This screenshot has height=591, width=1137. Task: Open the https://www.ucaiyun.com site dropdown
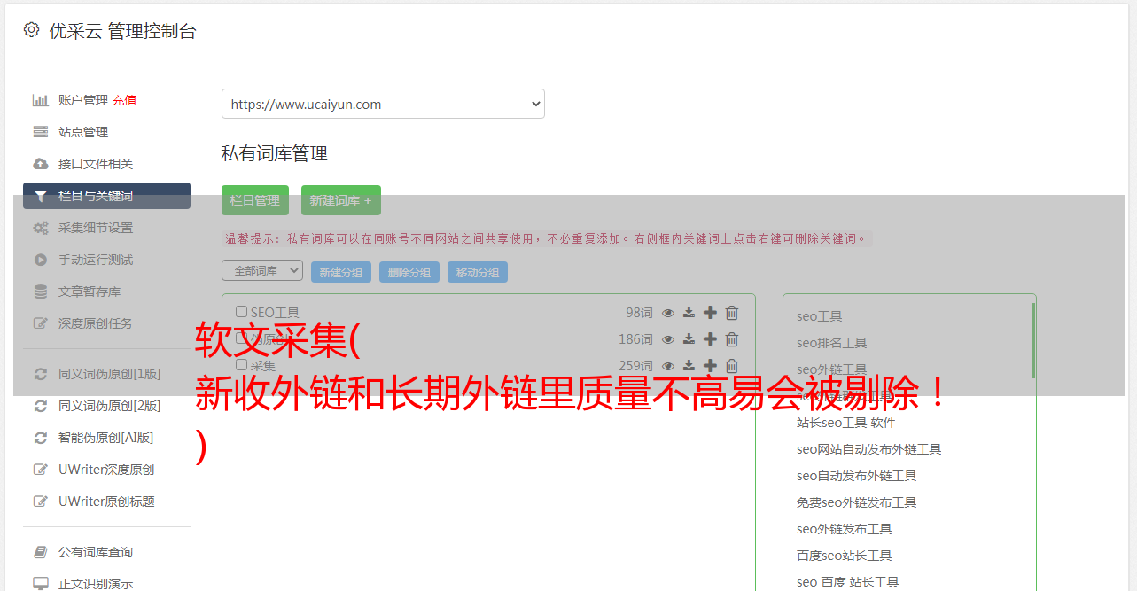click(383, 104)
